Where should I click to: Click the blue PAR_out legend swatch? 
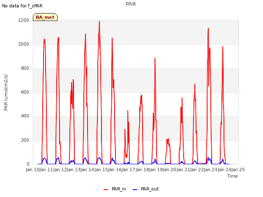(135, 190)
